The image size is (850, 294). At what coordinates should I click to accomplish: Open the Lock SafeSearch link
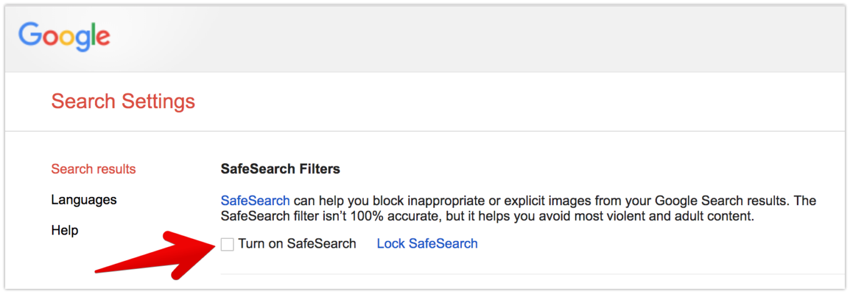click(427, 244)
